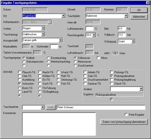The height and width of the screenshot is (139, 151).
Task: Click the Lufttemperatur input field
Action: [x=89, y=28]
